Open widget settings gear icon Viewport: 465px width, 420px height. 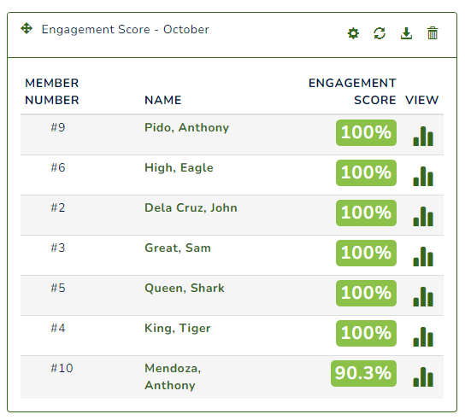(x=353, y=33)
